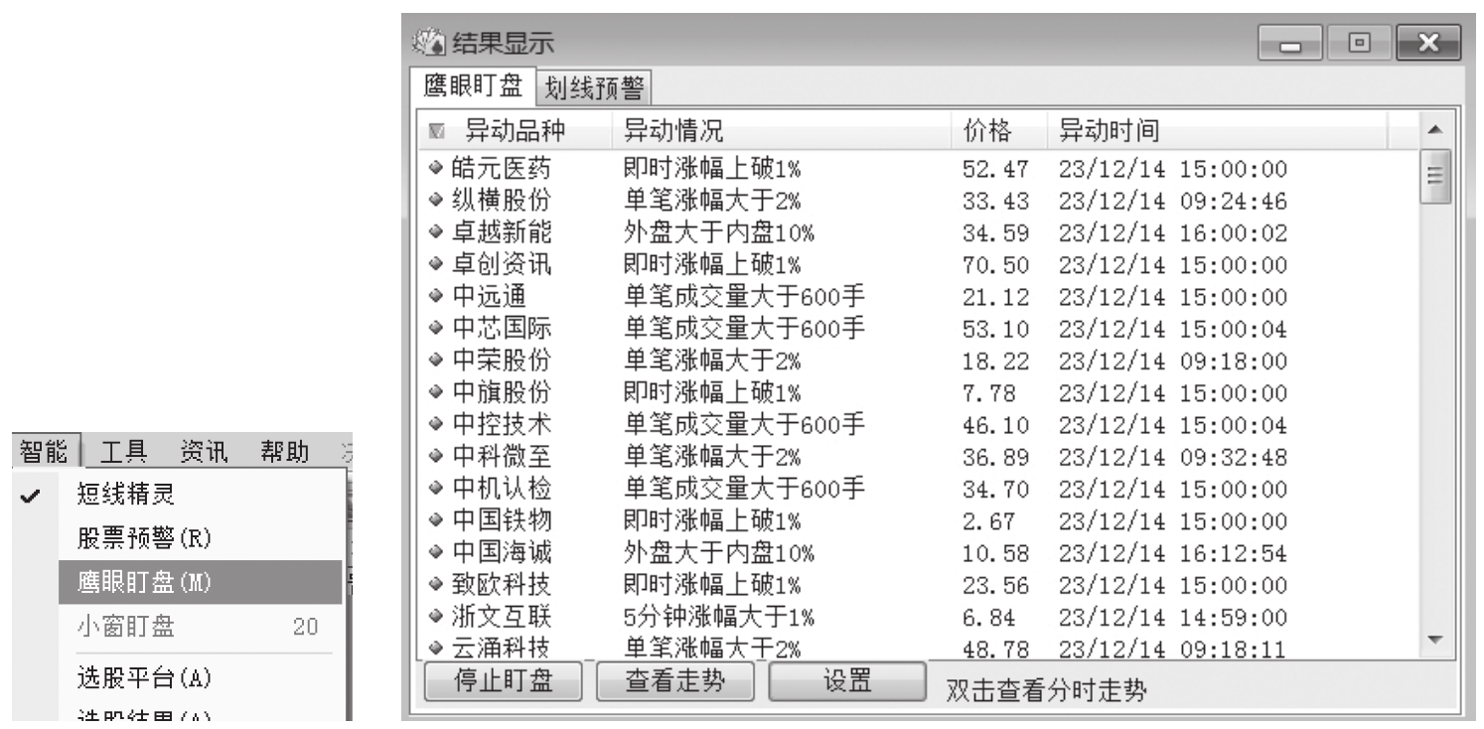Screen dimensions: 1484x729
Task: Click the vertical scrollbar thumb
Action: tap(1436, 176)
